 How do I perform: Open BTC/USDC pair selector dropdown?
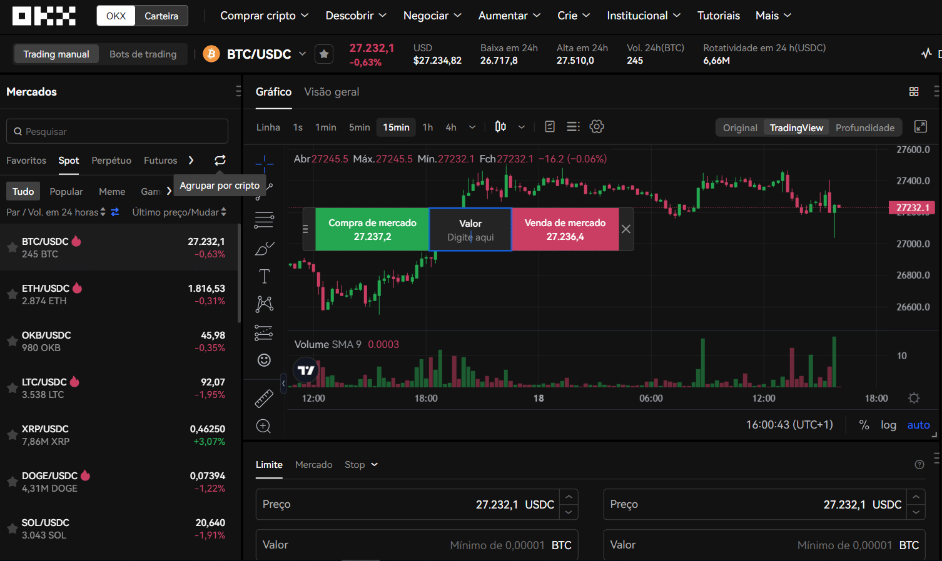coord(303,54)
